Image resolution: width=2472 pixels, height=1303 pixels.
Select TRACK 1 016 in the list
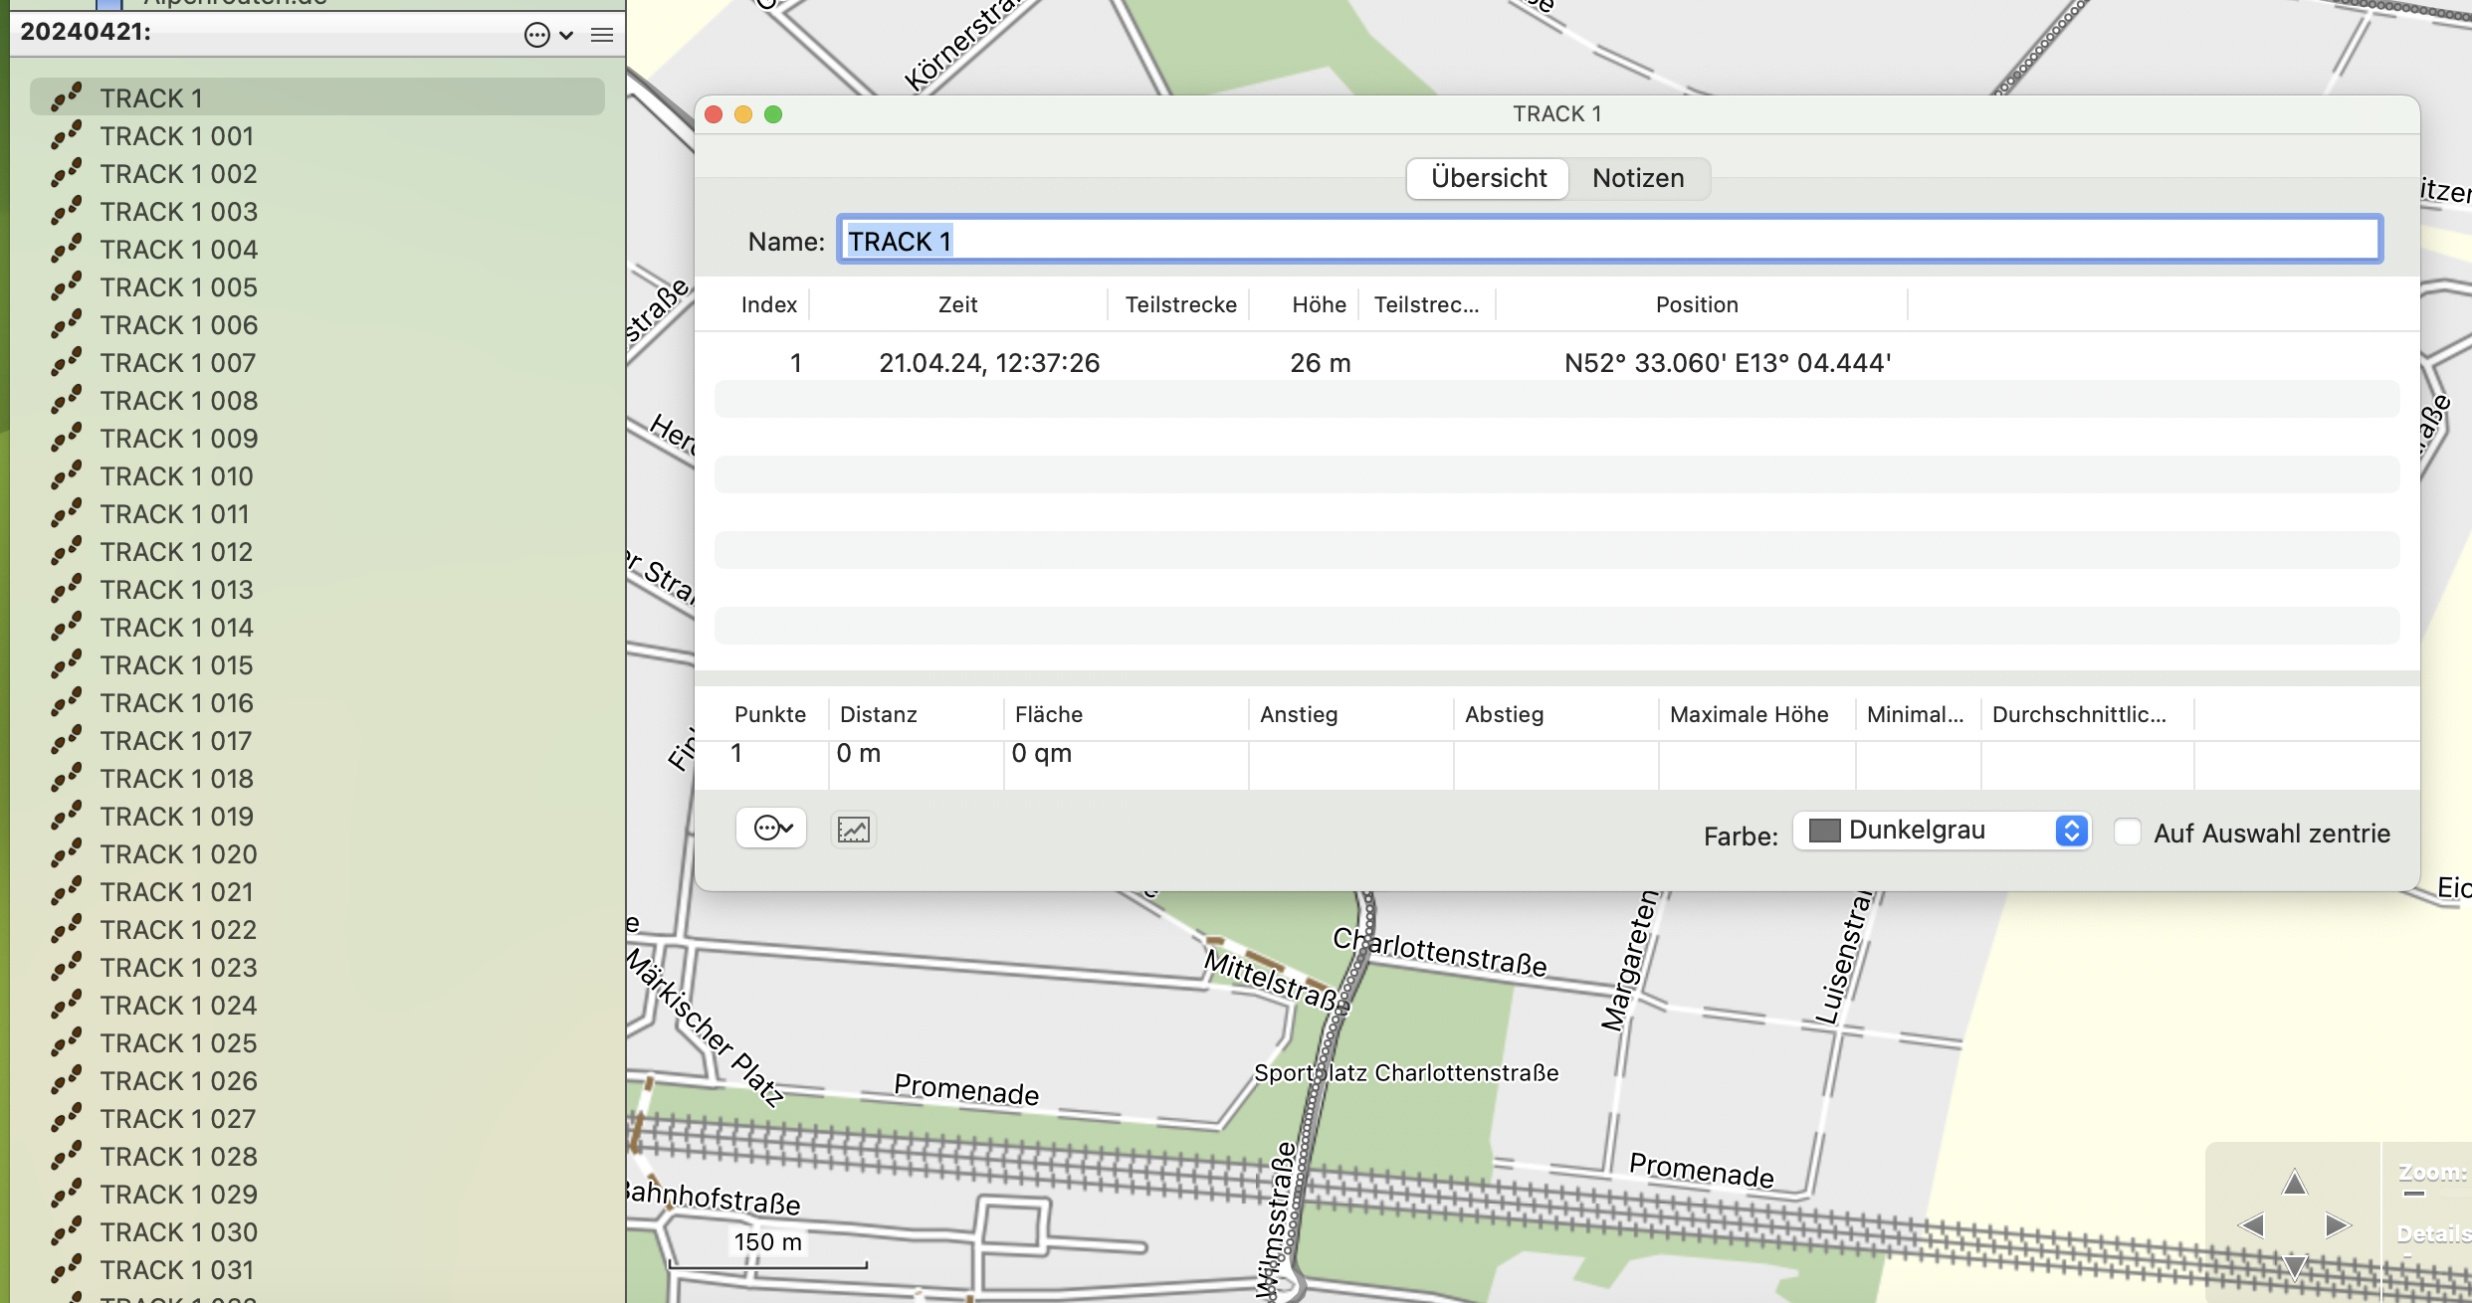pos(176,703)
